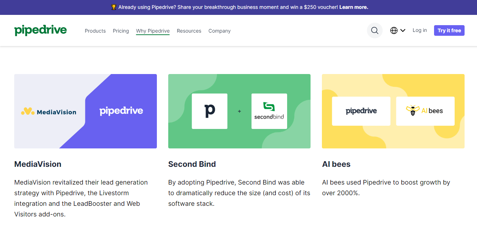The width and height of the screenshot is (477, 243).
Task: Expand the language selector chevron
Action: click(x=403, y=30)
